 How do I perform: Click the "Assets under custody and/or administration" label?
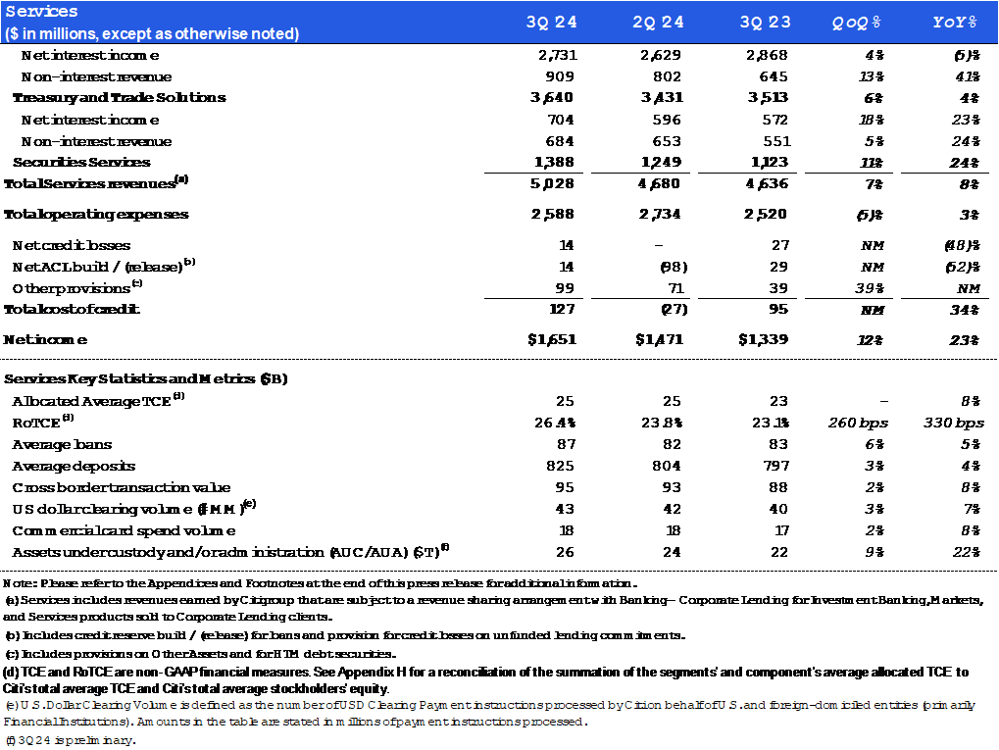click(x=231, y=551)
